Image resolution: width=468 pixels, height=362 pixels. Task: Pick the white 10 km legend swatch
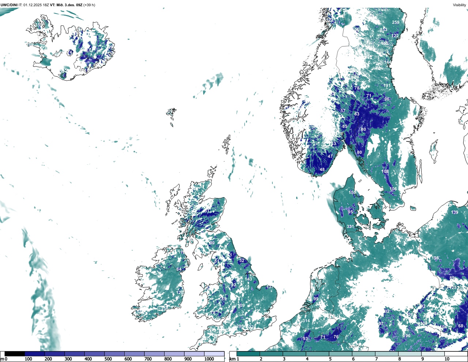click(456, 354)
